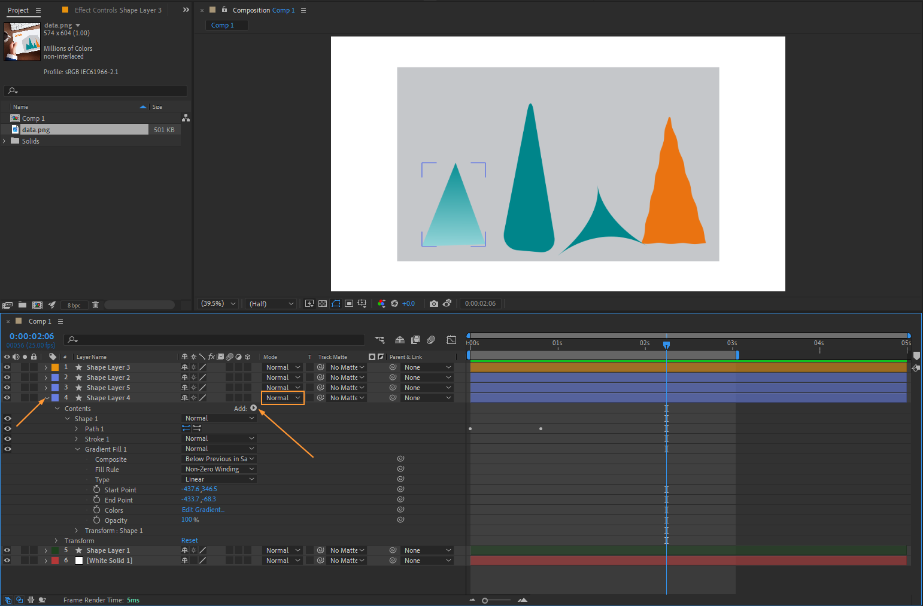
Task: Take a snapshot with the camera icon
Action: tap(434, 304)
